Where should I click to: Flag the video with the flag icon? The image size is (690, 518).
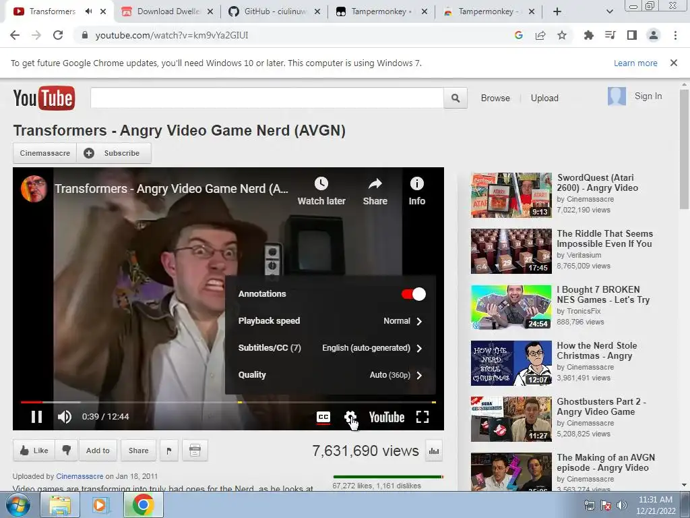[169, 451]
